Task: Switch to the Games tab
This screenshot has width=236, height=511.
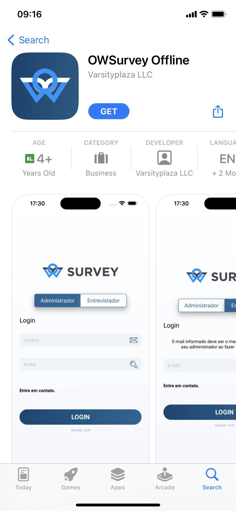Action: [x=71, y=479]
